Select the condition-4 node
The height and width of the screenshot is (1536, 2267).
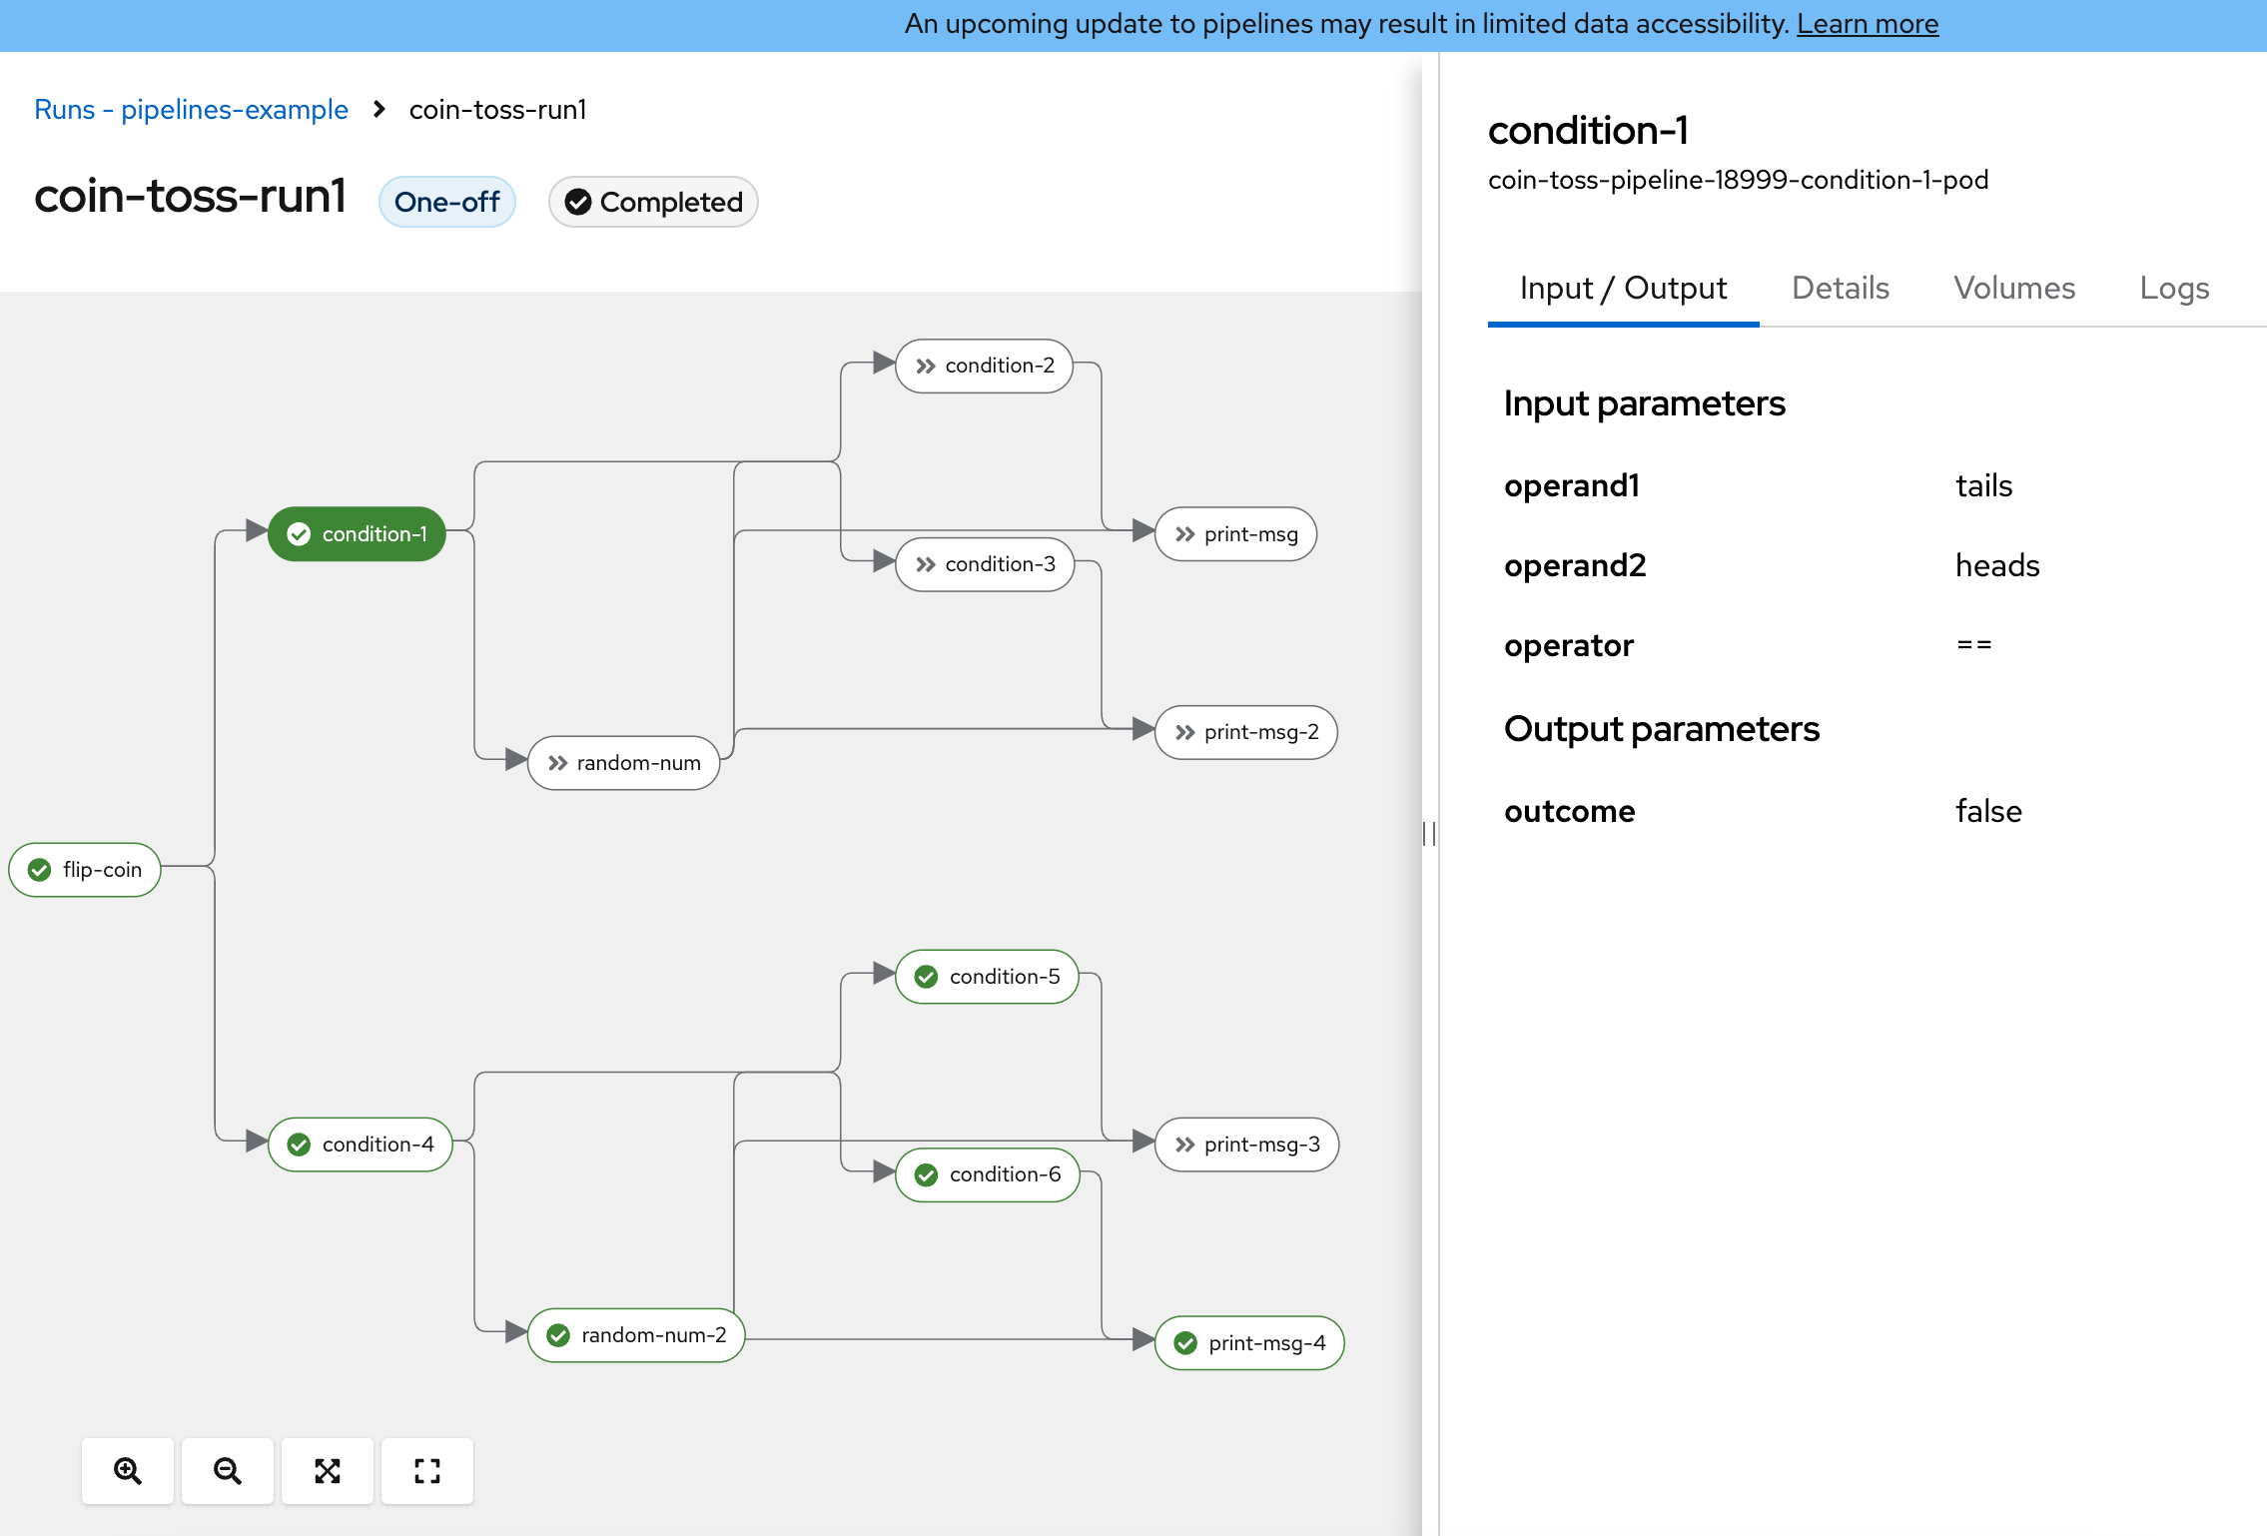pyautogui.click(x=361, y=1145)
